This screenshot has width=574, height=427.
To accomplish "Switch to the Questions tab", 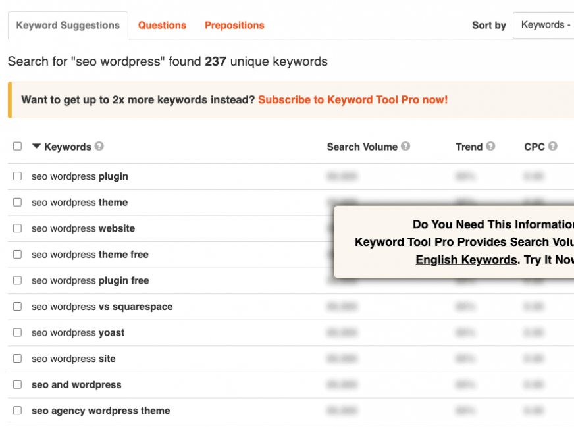I will (162, 25).
